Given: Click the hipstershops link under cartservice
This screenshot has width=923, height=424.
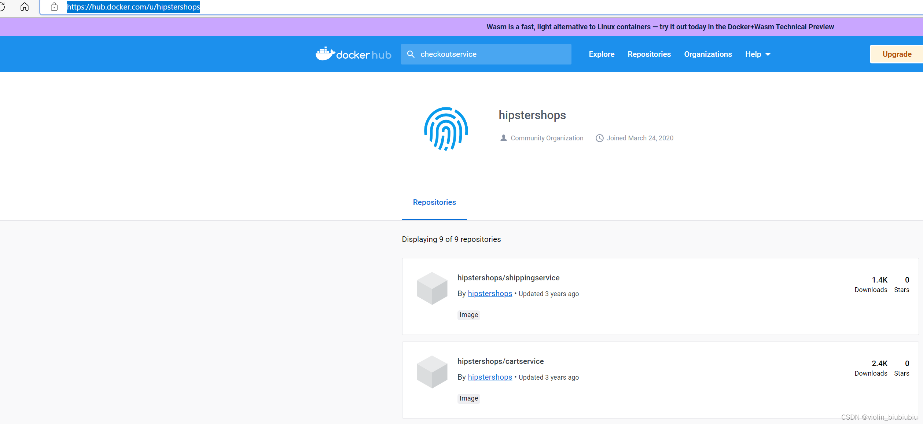Looking at the screenshot, I should [x=490, y=377].
